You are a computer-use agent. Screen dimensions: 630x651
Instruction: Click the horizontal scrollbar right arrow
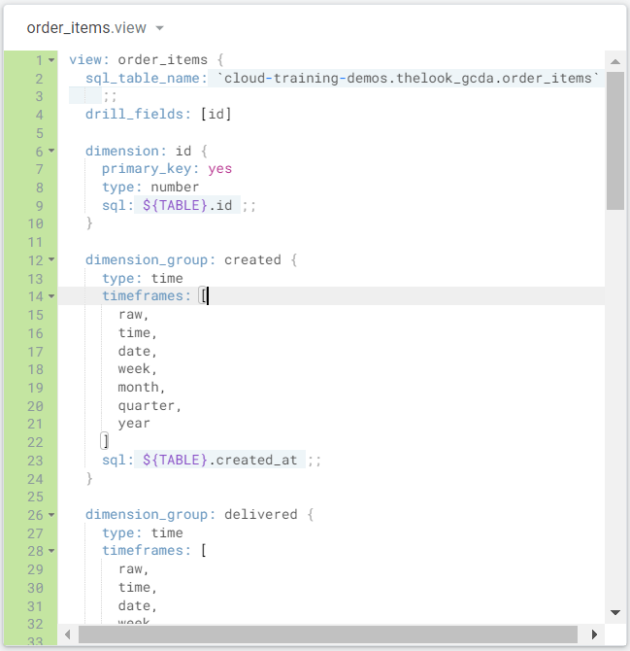coord(594,634)
